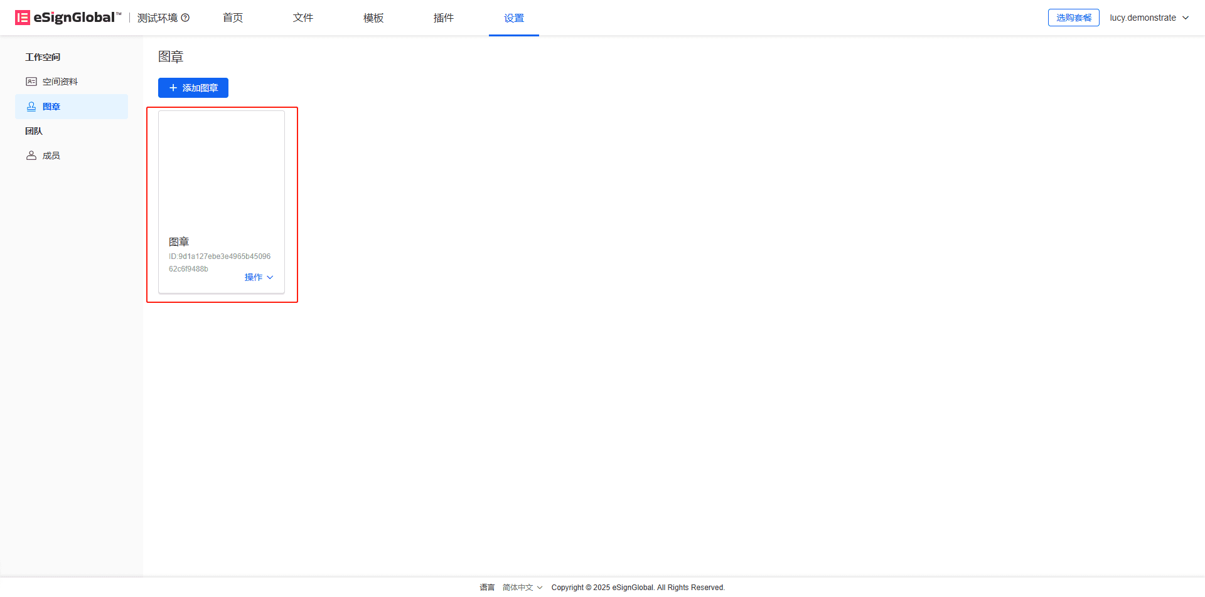Image resolution: width=1205 pixels, height=597 pixels.
Task: Go to the 插件 plugins tab
Action: [444, 18]
